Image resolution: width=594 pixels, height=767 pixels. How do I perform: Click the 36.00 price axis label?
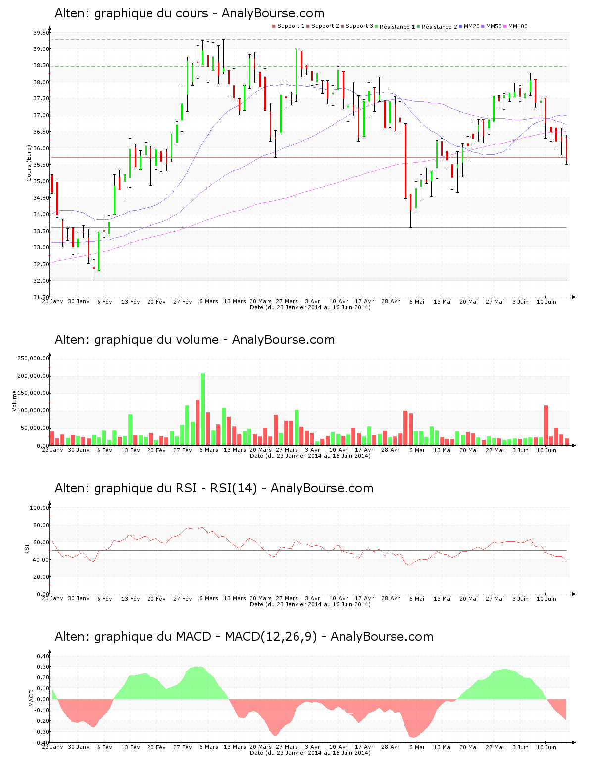(41, 148)
